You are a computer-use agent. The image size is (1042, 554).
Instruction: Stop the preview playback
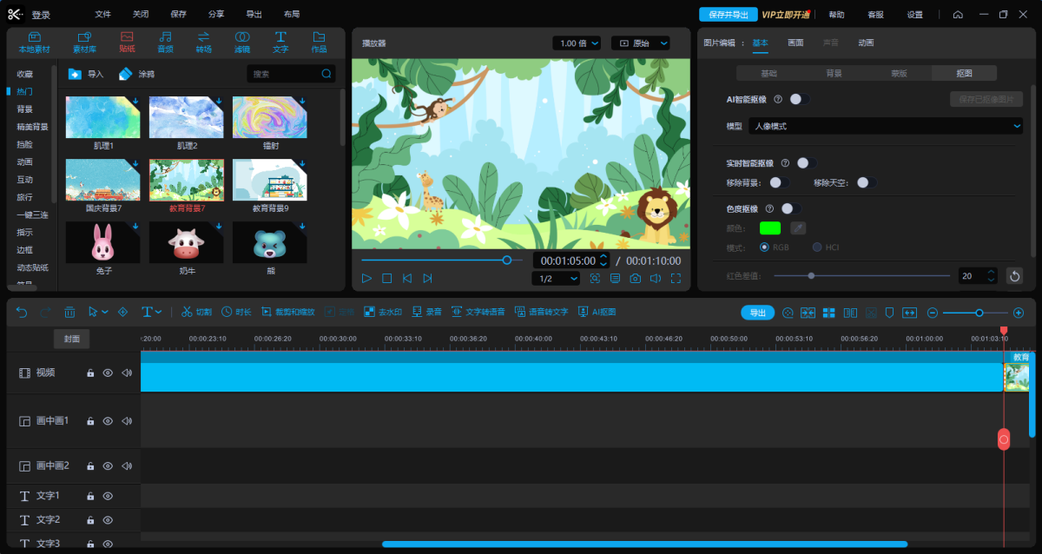[387, 278]
